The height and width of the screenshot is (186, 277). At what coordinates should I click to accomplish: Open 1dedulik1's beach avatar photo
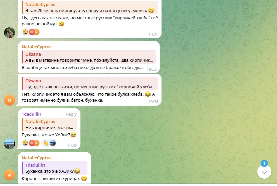click(9, 144)
